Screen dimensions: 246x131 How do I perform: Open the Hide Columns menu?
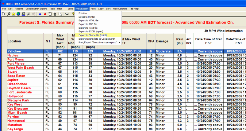119,9
